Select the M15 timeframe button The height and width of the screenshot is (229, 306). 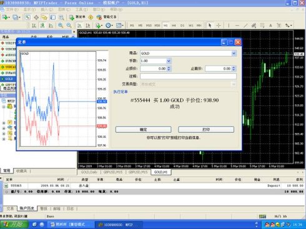149,26
